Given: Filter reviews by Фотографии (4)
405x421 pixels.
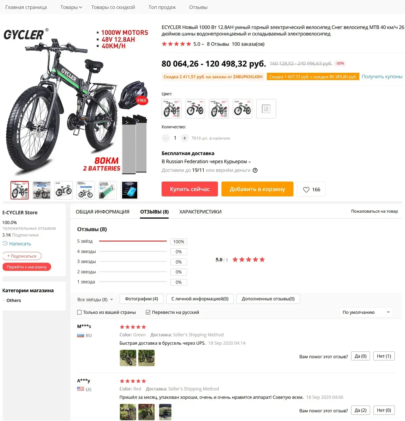Looking at the screenshot, I should pos(142,299).
